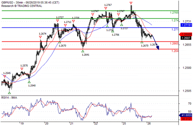
Task: Click the green 1.2765 resistance level label
Action: click(x=174, y=13)
